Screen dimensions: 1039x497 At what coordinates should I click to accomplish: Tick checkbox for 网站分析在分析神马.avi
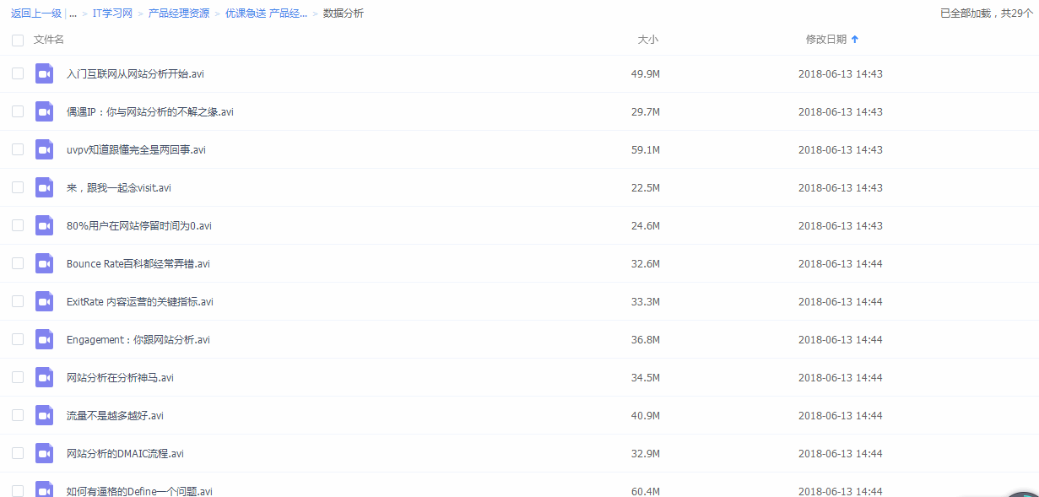click(18, 378)
